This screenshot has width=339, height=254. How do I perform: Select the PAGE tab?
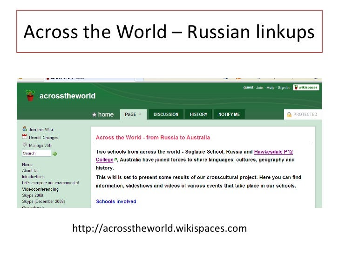tap(133, 114)
